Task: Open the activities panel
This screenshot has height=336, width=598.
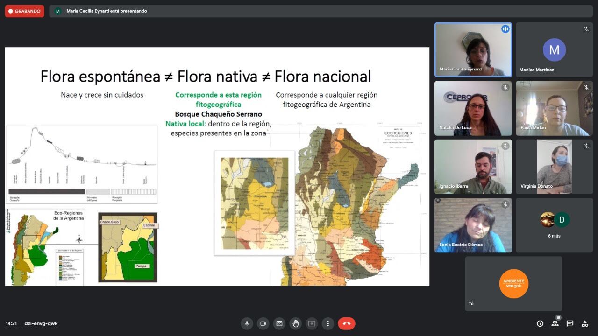Action: [585, 323]
